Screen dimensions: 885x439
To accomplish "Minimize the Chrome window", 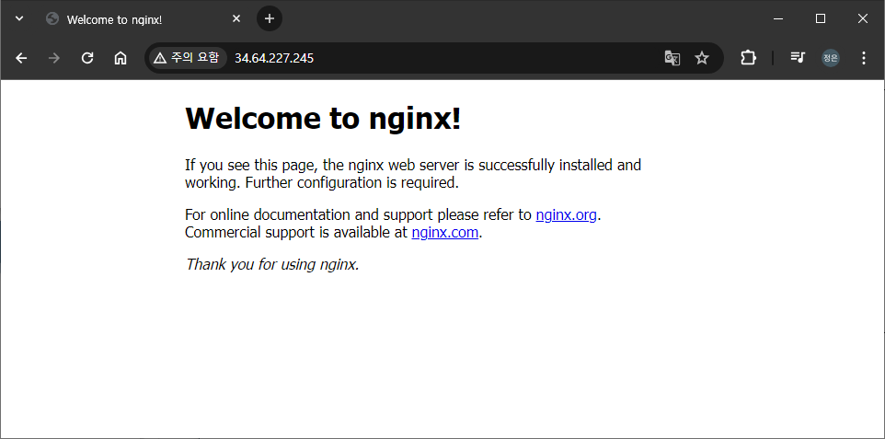I will point(778,18).
